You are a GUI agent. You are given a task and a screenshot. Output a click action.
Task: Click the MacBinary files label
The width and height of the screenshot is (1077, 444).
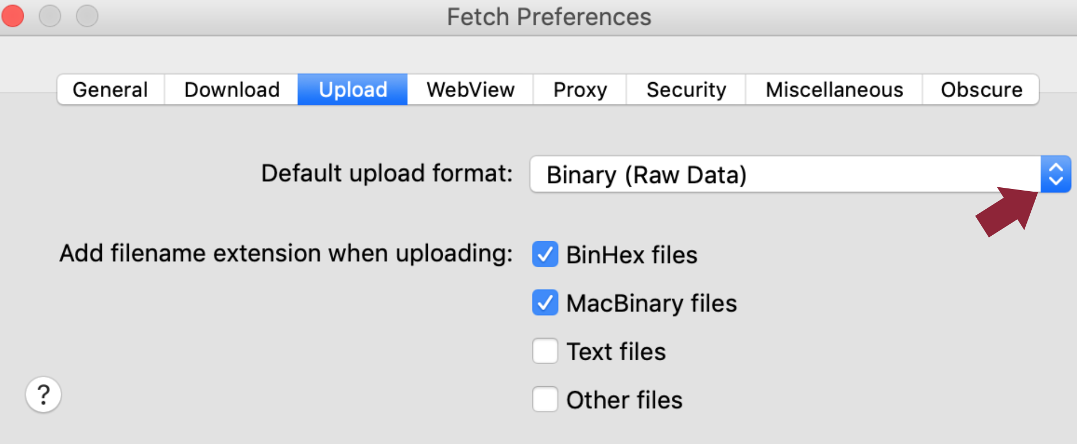(x=651, y=304)
